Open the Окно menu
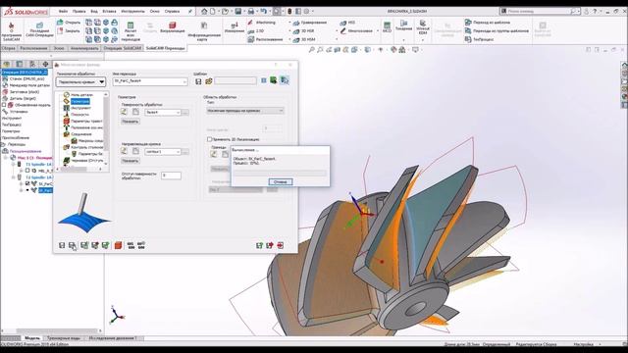This screenshot has height=353, width=628. [155, 11]
